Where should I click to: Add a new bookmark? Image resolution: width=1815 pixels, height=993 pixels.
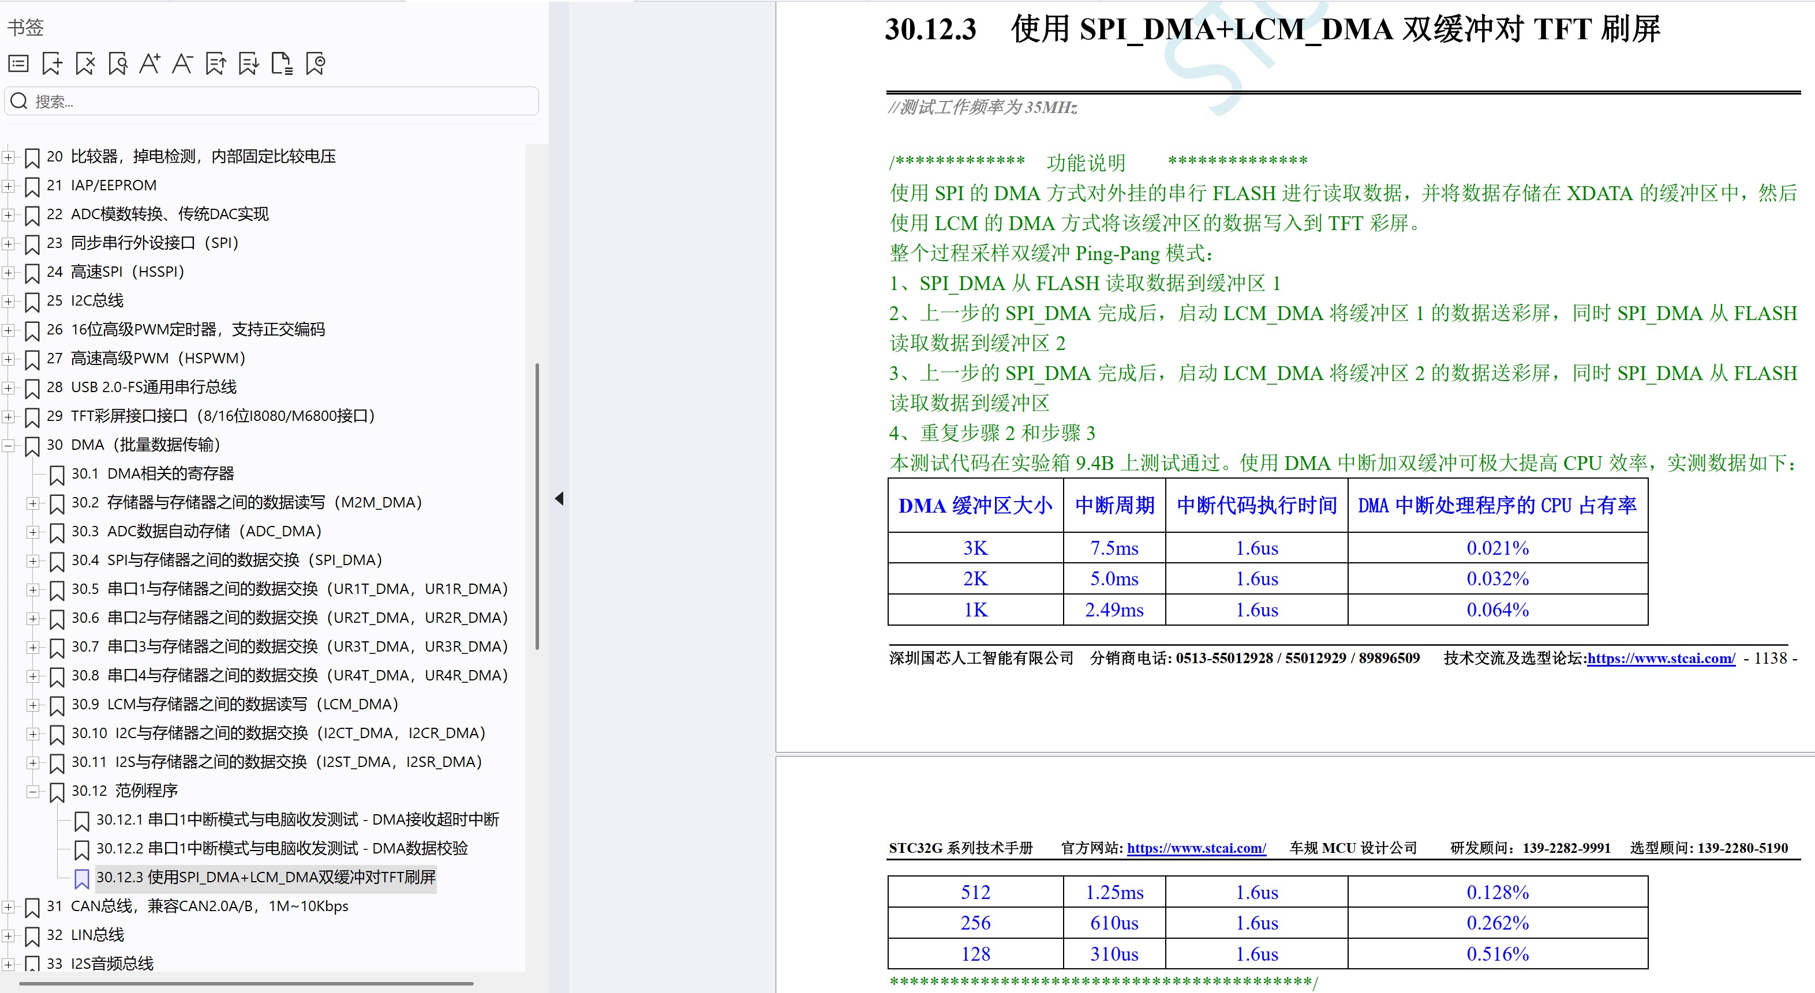tap(52, 63)
